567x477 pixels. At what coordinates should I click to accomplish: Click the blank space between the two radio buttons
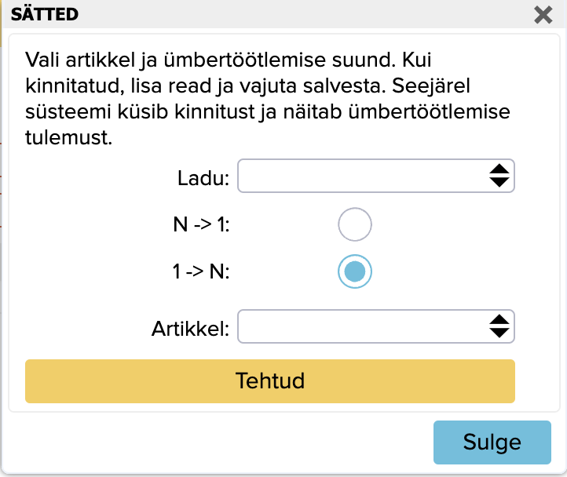point(354,248)
